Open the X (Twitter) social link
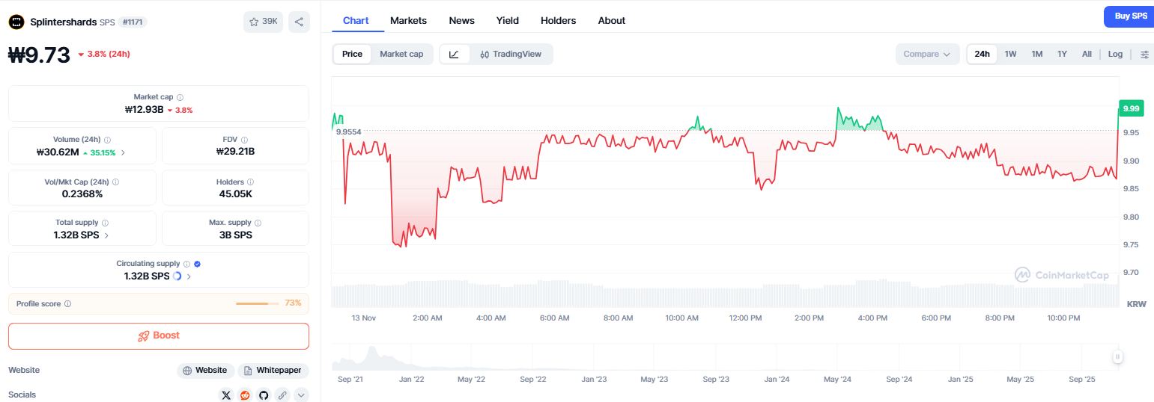The height and width of the screenshot is (402, 1154). pos(226,395)
